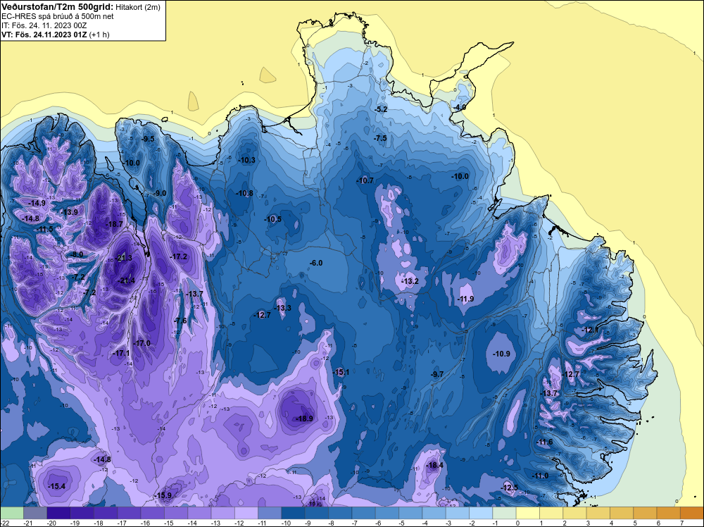Select the dark blue legend swatch labeled -10
The width and height of the screenshot is (704, 527).
coord(293,513)
